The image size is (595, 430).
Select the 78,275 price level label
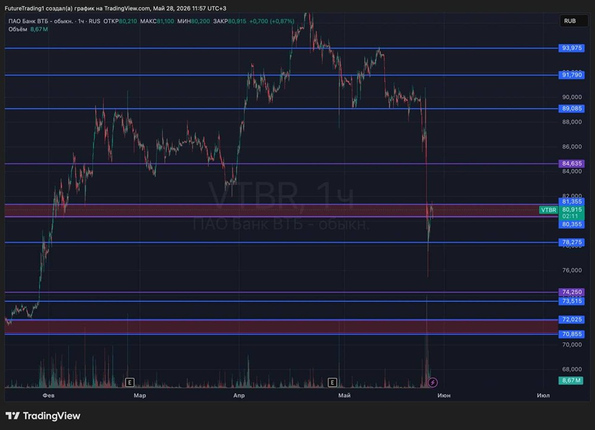click(x=571, y=242)
